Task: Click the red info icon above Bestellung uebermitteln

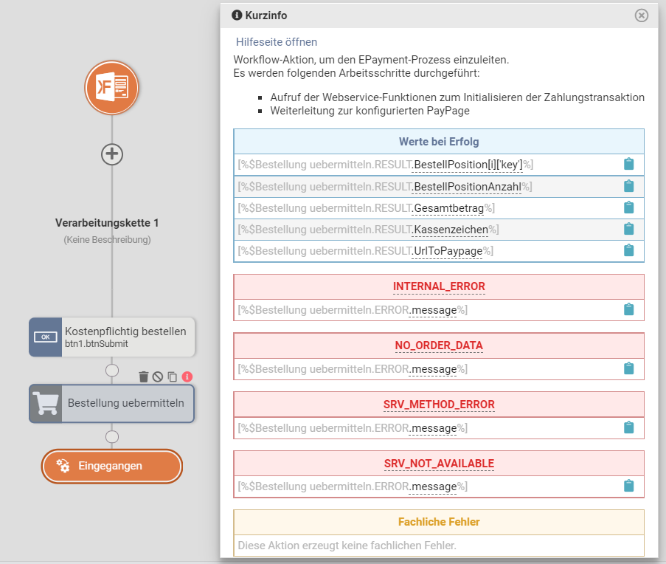Action: click(x=187, y=376)
